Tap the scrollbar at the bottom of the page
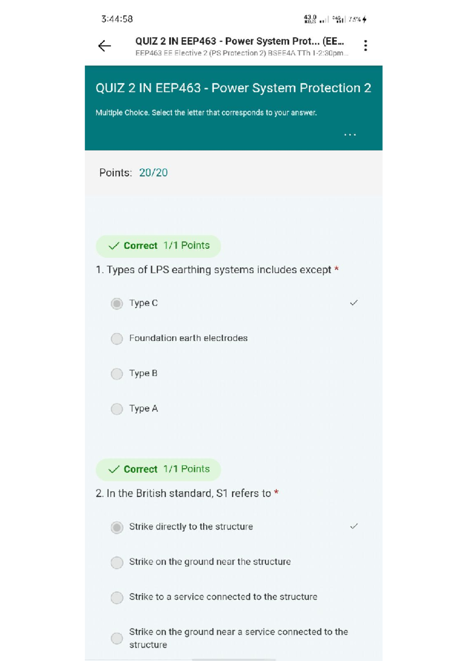Screen dimensions: 468x661 (x=234, y=659)
